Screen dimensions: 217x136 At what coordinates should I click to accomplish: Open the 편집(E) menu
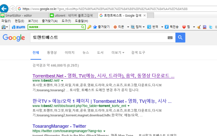point(19,21)
